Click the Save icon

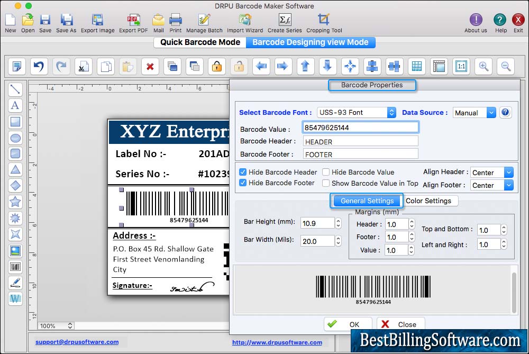(x=45, y=20)
